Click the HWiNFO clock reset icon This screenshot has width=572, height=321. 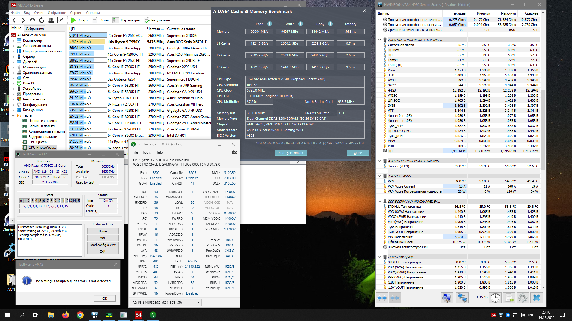(495, 298)
